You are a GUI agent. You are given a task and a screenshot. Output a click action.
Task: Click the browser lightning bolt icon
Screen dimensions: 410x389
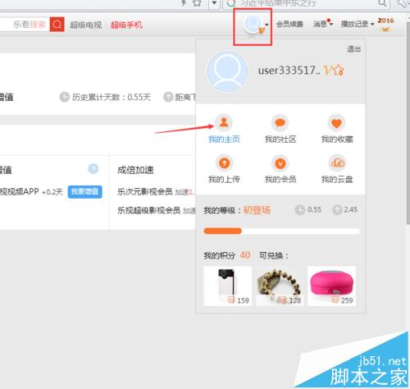tap(184, 2)
